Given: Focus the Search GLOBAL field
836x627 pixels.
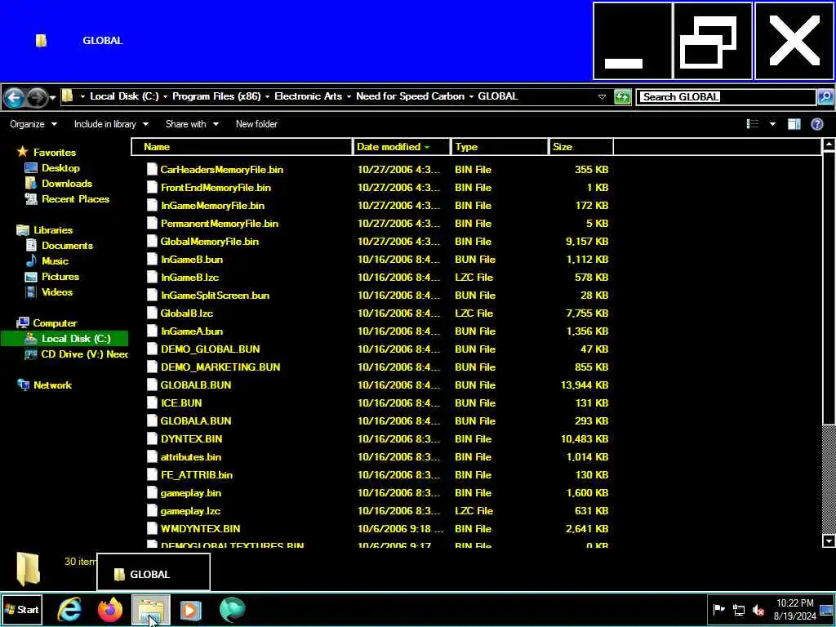Looking at the screenshot, I should [726, 97].
